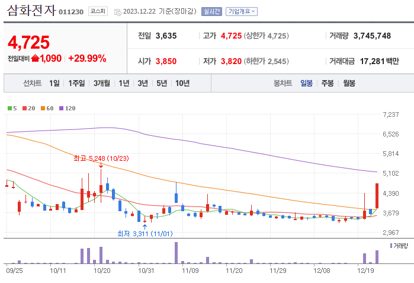Click the 09/25 date axis label
The width and height of the screenshot is (414, 283).
coord(14,271)
